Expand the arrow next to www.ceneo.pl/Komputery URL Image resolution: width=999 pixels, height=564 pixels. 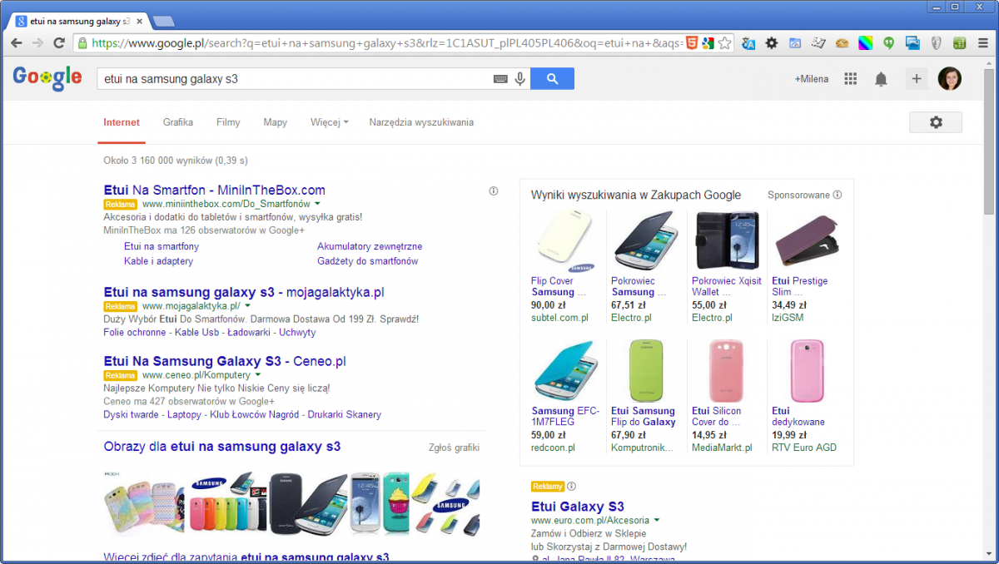(x=258, y=375)
